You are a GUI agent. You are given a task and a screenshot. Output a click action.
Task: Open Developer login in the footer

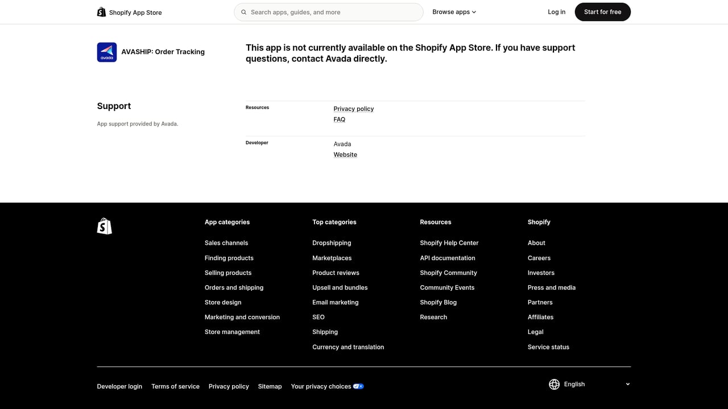pos(119,386)
